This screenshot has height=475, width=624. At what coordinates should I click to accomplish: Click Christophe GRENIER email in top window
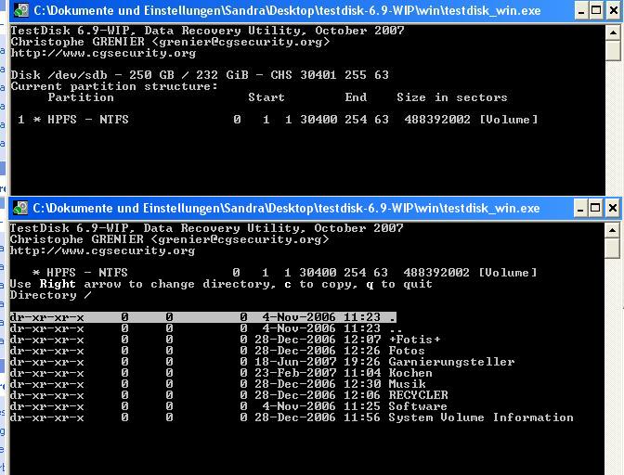pyautogui.click(x=170, y=42)
